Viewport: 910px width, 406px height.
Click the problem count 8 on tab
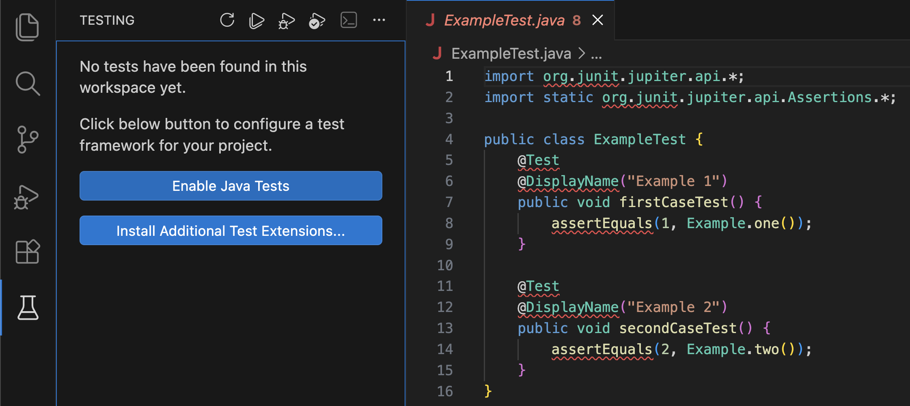click(x=577, y=20)
